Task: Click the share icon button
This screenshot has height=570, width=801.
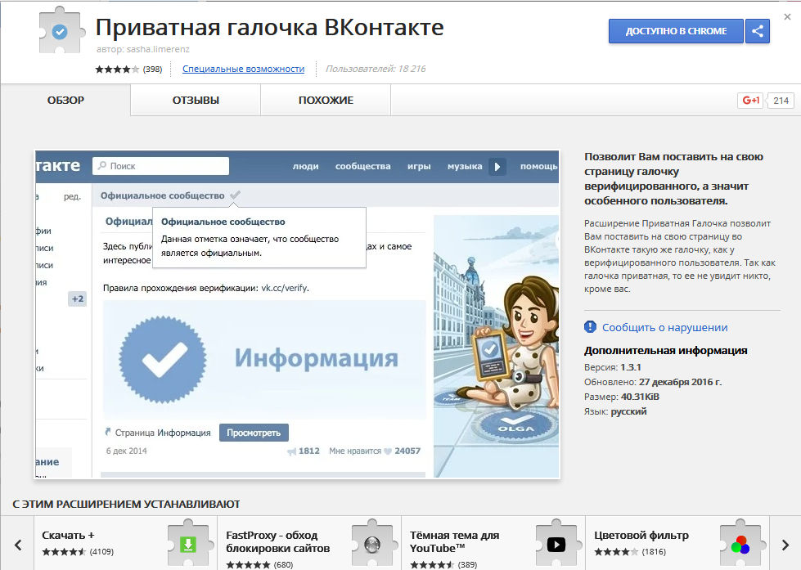Action: 758,31
